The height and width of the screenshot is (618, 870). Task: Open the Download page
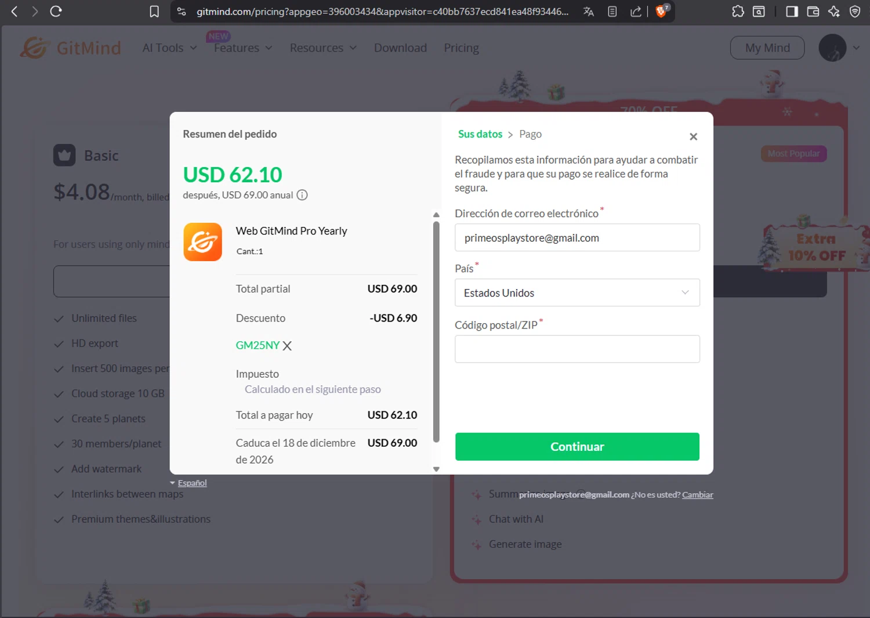(x=400, y=48)
